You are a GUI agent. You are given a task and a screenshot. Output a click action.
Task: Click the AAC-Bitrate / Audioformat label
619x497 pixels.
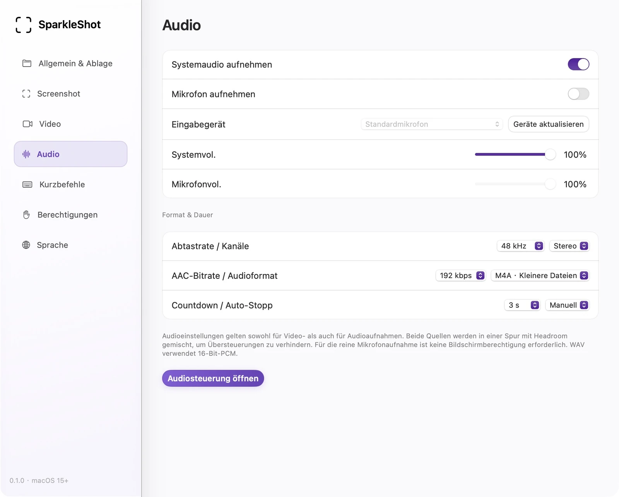coord(224,276)
